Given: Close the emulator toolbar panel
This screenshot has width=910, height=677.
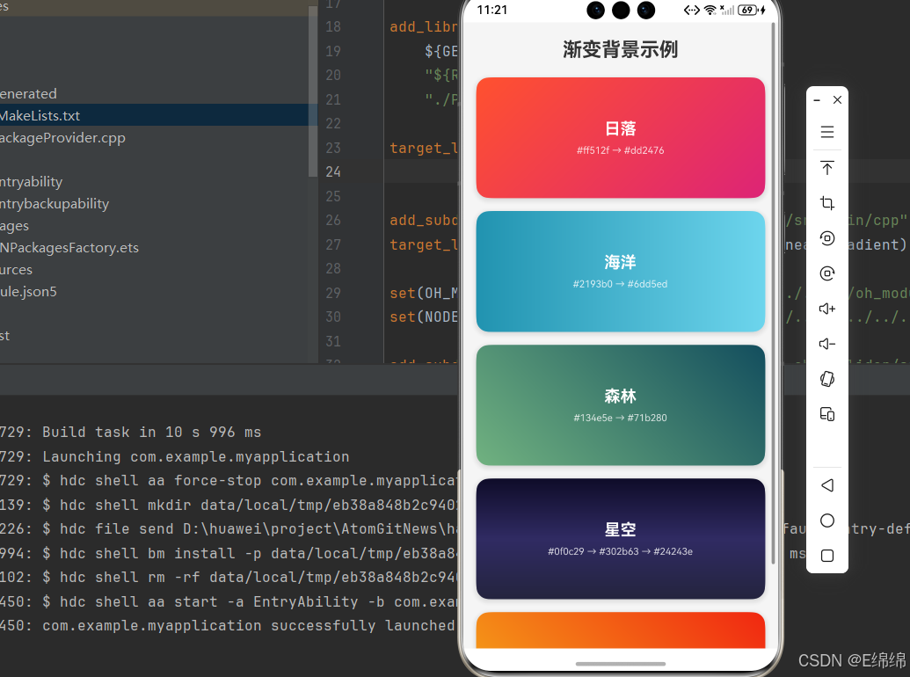Looking at the screenshot, I should point(837,99).
